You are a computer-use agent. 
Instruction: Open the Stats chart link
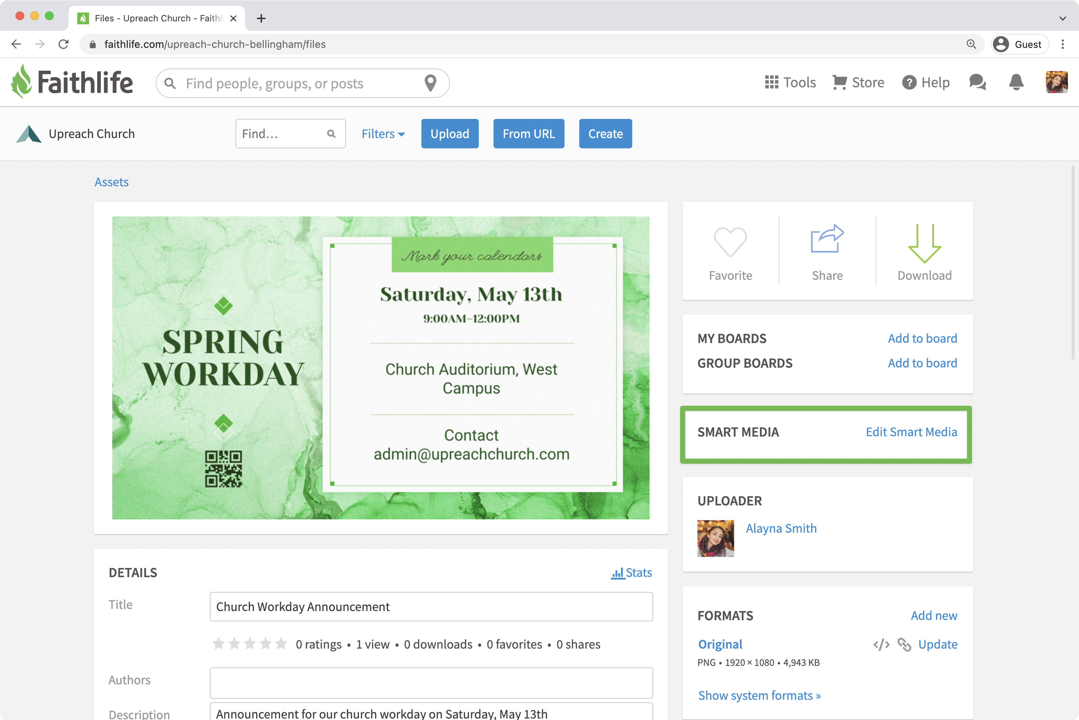pos(632,573)
